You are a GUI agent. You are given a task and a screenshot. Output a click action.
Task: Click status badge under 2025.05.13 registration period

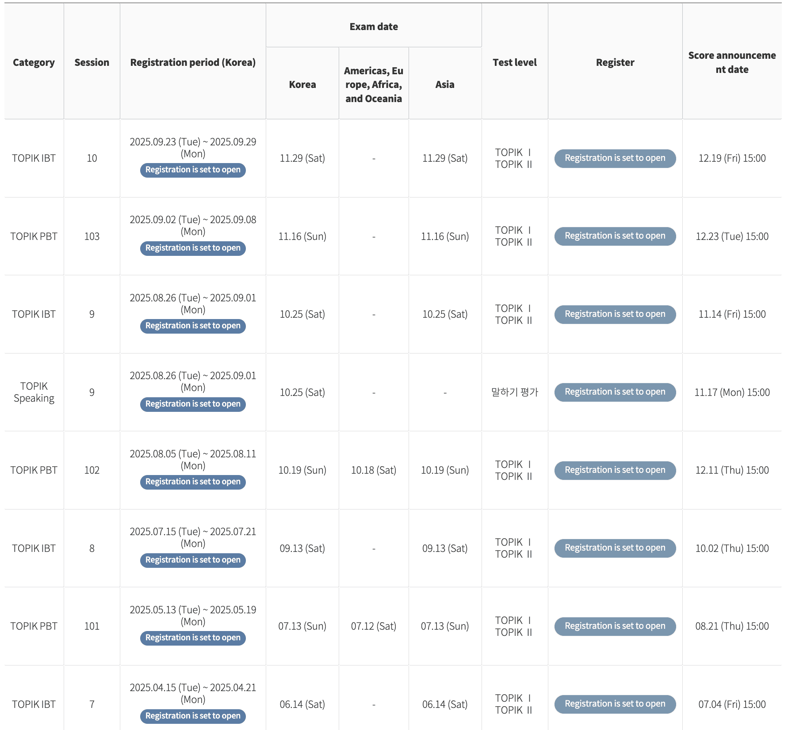pyautogui.click(x=193, y=638)
